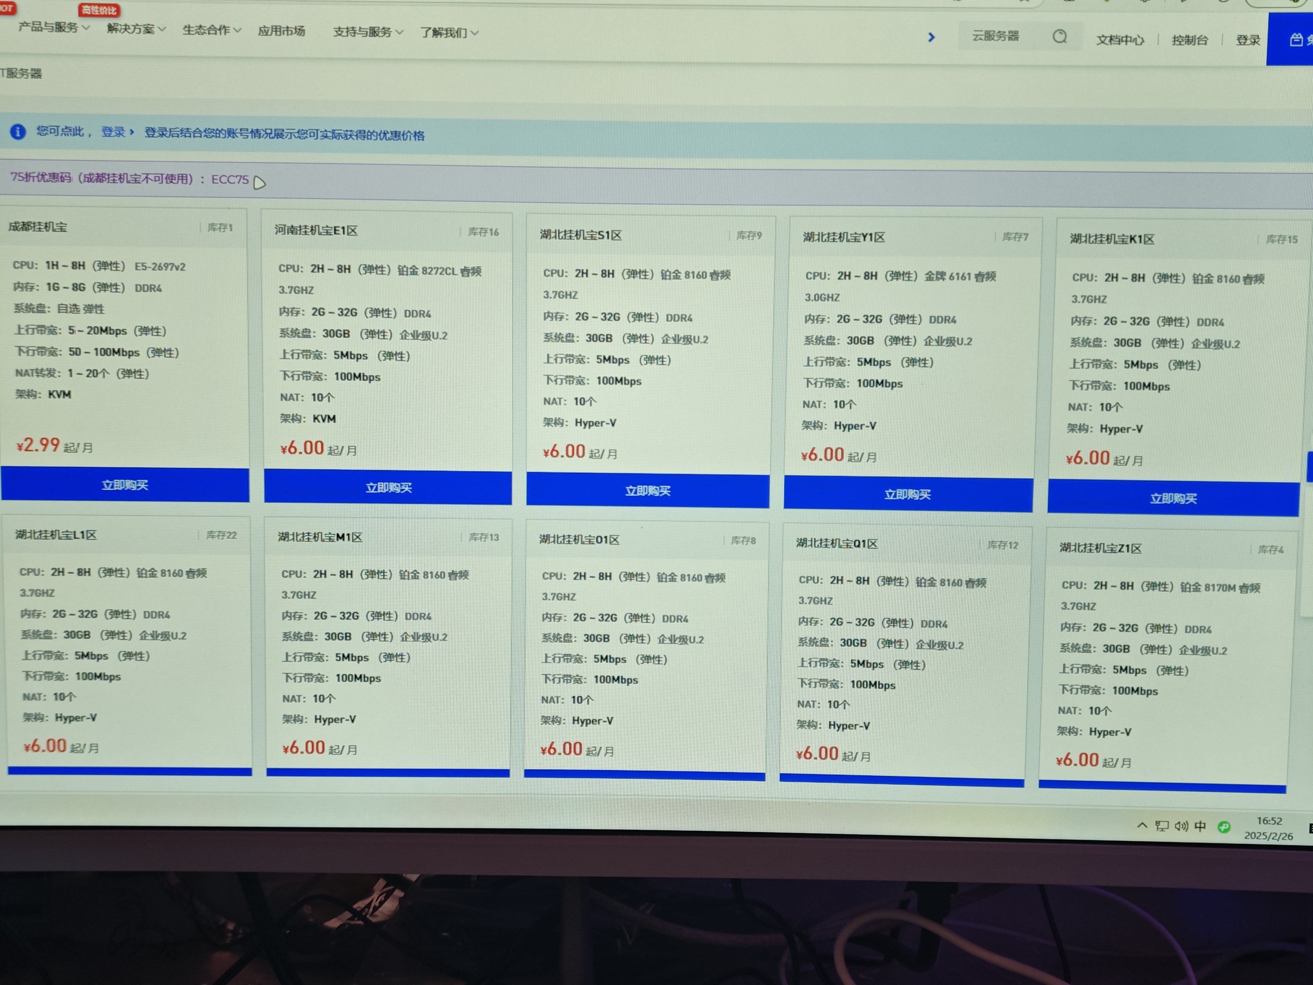The height and width of the screenshot is (985, 1313).
Task: Expand 了解我们 menu
Action: 449,33
